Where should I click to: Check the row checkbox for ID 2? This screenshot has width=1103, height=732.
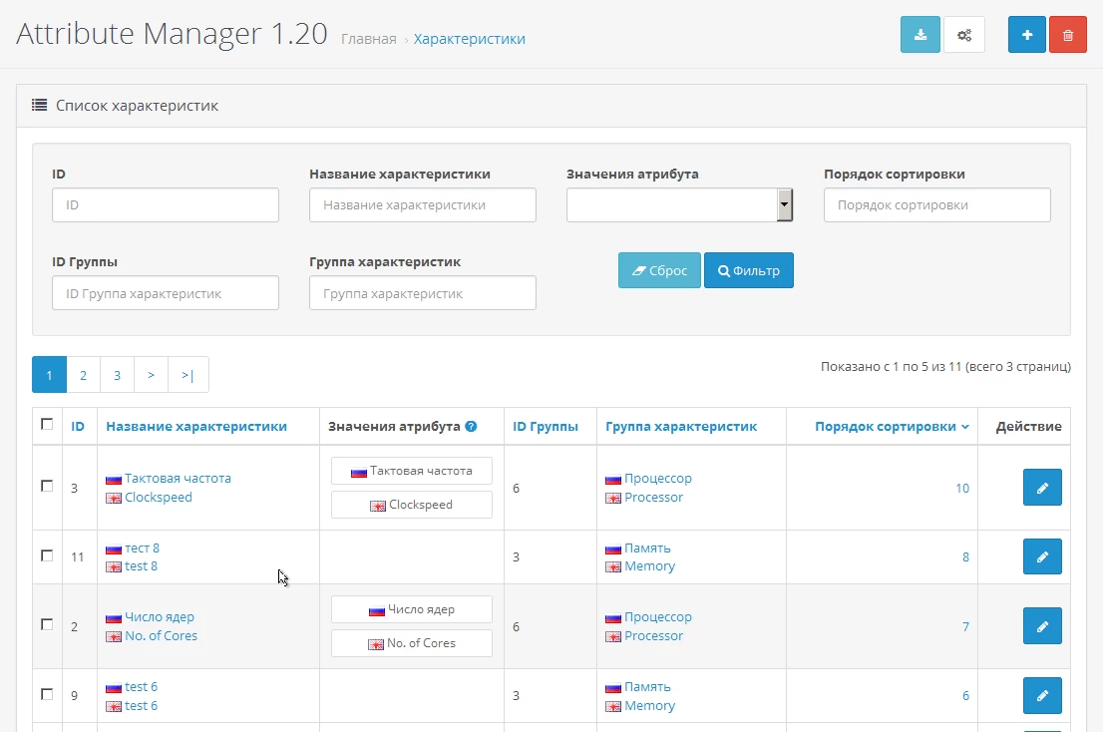(47, 624)
